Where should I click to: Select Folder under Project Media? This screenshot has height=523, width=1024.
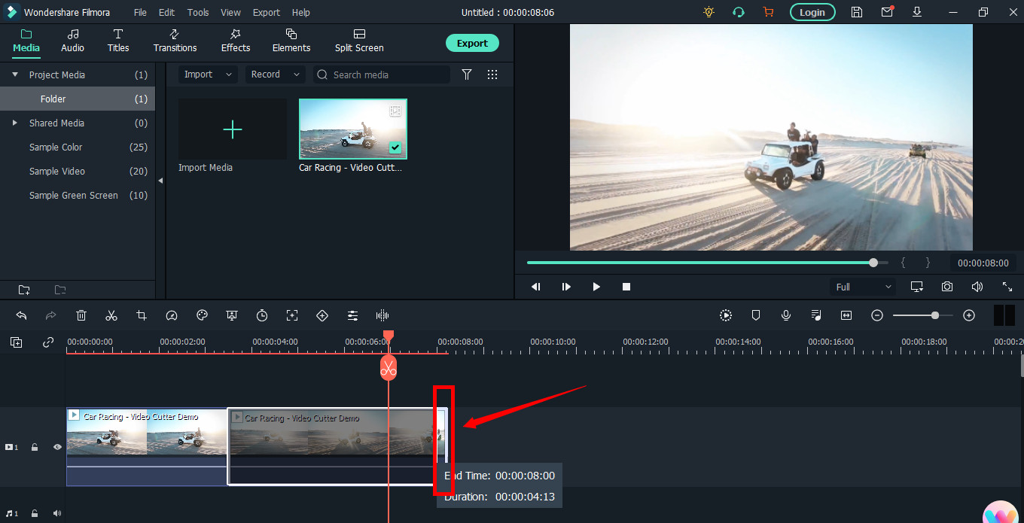77,99
